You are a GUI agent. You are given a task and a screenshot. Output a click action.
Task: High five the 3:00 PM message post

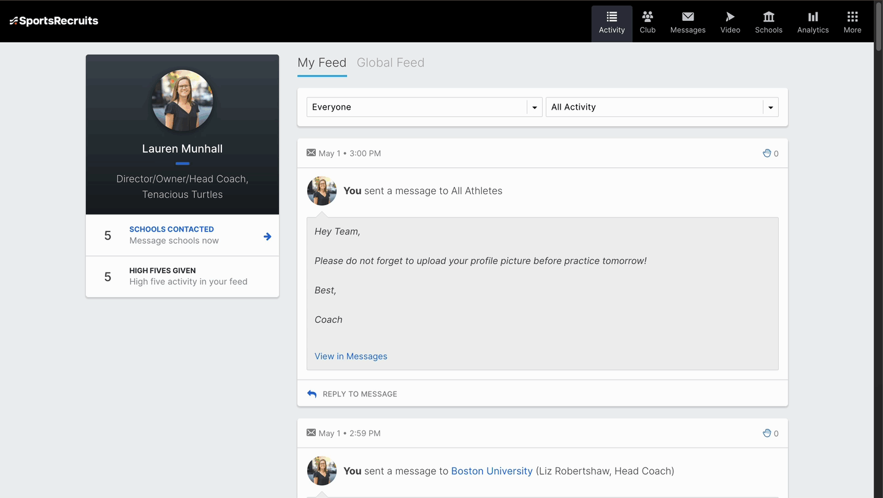pos(766,153)
